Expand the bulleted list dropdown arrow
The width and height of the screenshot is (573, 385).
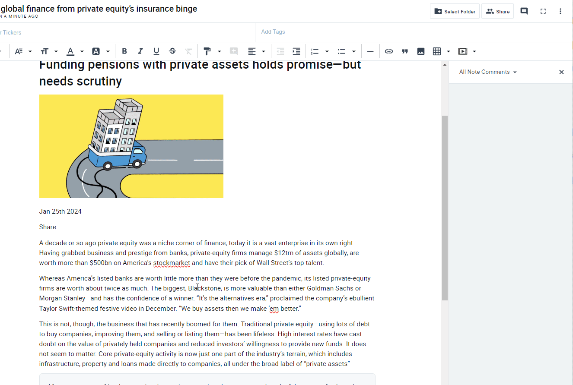pyautogui.click(x=353, y=51)
